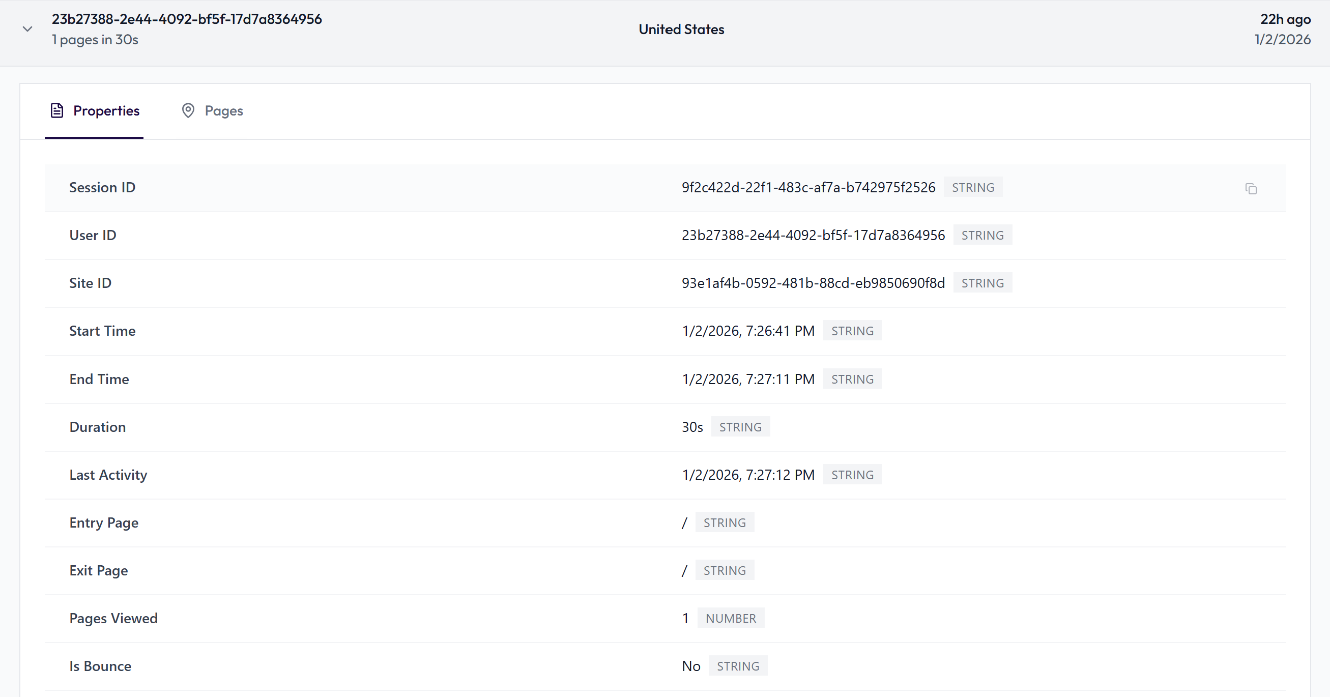The width and height of the screenshot is (1330, 697).
Task: Select the Properties tab
Action: [107, 110]
